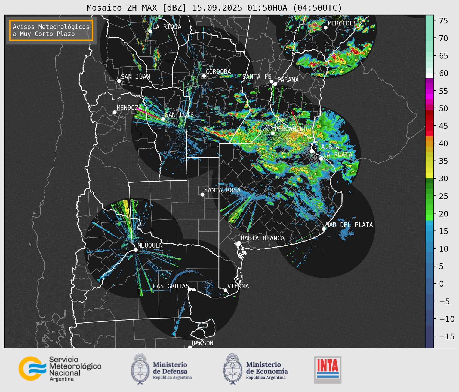The width and height of the screenshot is (459, 392).
Task: Click the Ministerio de Economía emblem
Action: pyautogui.click(x=233, y=369)
